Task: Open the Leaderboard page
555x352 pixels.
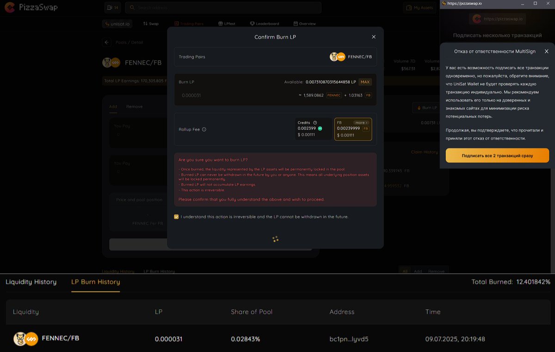Action: (265, 24)
